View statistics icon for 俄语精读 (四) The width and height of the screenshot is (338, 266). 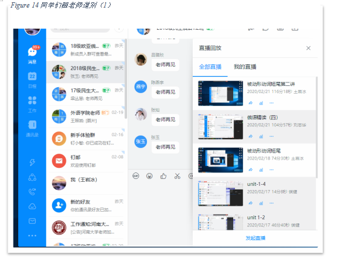point(261,136)
